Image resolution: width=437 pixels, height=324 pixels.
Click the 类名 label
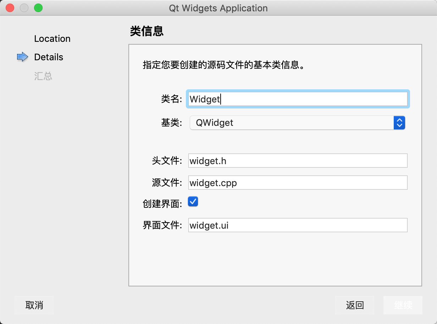pos(171,99)
